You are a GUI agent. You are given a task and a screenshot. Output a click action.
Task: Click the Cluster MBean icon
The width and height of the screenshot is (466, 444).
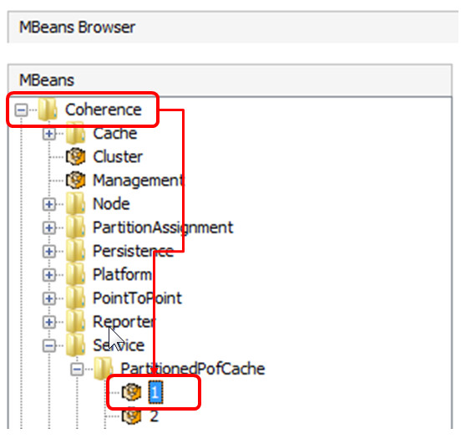(x=75, y=156)
